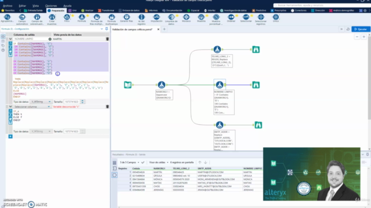
Task: Click the Tamaño size field for NOMBRE LIMPIO
Action: pos(72,102)
